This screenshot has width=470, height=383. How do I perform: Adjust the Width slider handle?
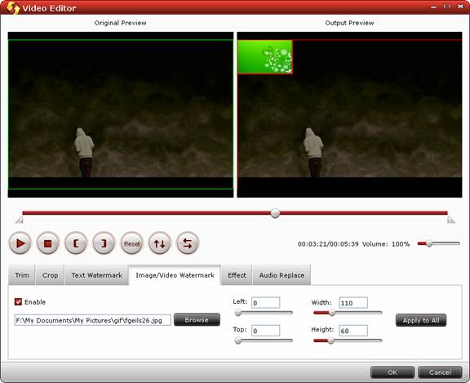pyautogui.click(x=332, y=313)
